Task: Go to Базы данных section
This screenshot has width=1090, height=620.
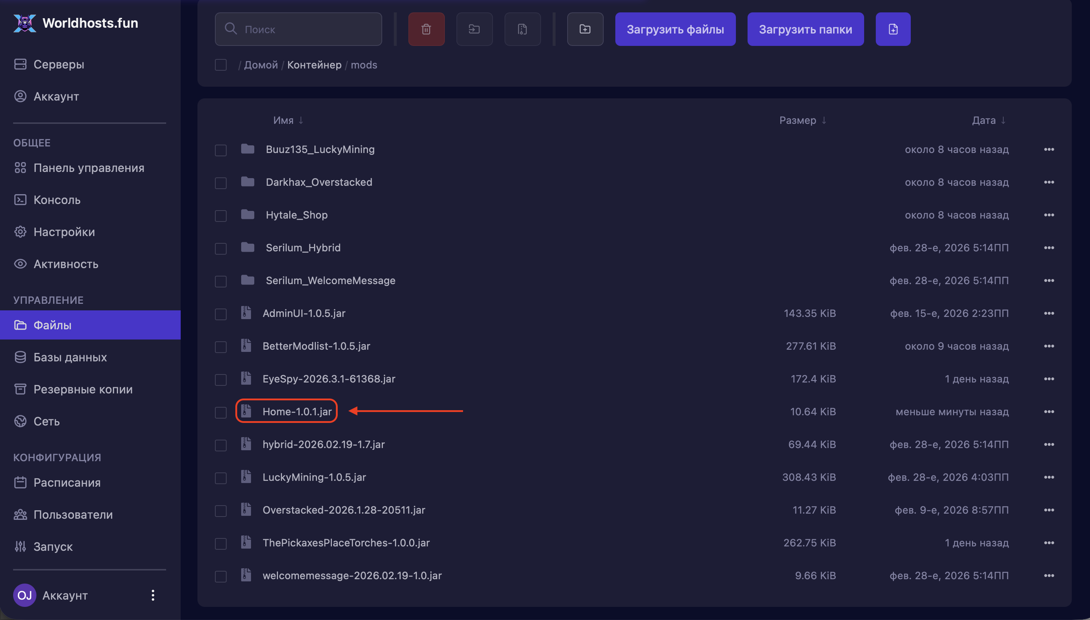Action: click(70, 357)
